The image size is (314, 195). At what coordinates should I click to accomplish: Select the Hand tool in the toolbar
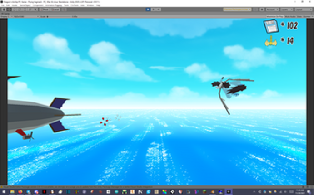point(4,10)
